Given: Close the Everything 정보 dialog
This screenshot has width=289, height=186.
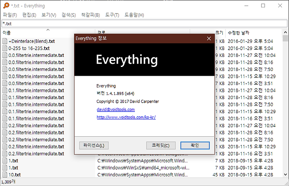Looking at the screenshot, I should 209,38.
